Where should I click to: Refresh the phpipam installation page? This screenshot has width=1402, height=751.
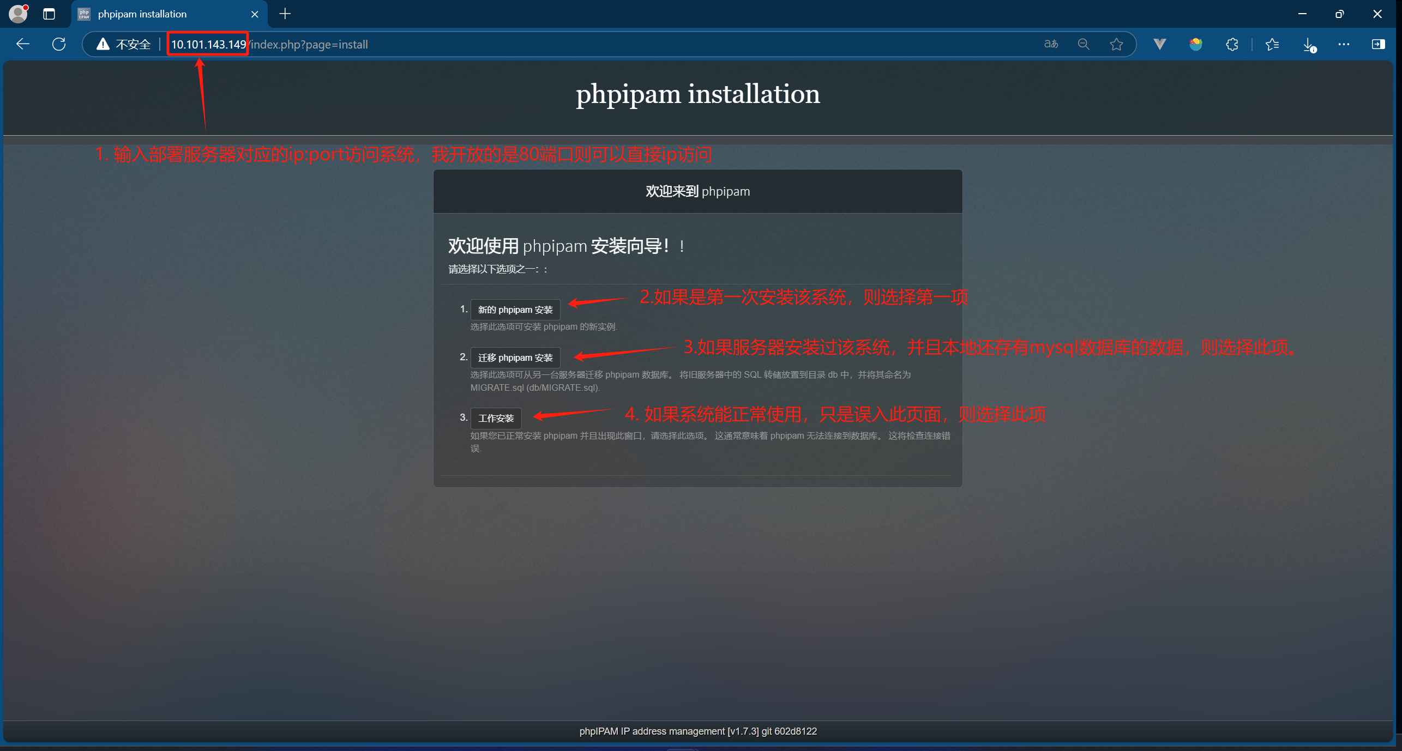click(x=58, y=44)
